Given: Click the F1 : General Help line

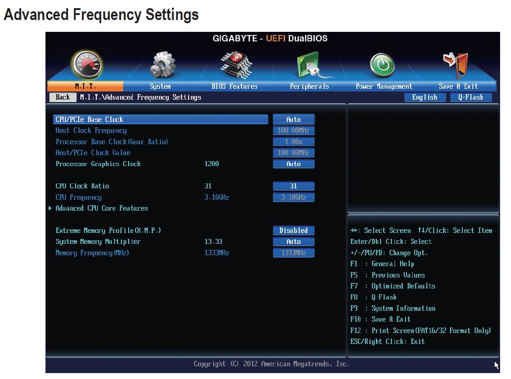Looking at the screenshot, I should pyautogui.click(x=382, y=264).
